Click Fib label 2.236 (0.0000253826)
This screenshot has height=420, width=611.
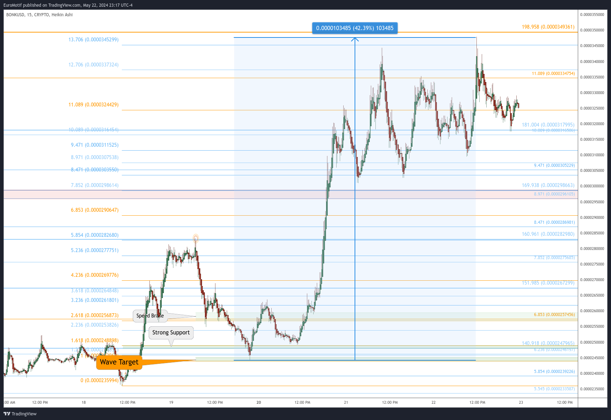point(95,325)
